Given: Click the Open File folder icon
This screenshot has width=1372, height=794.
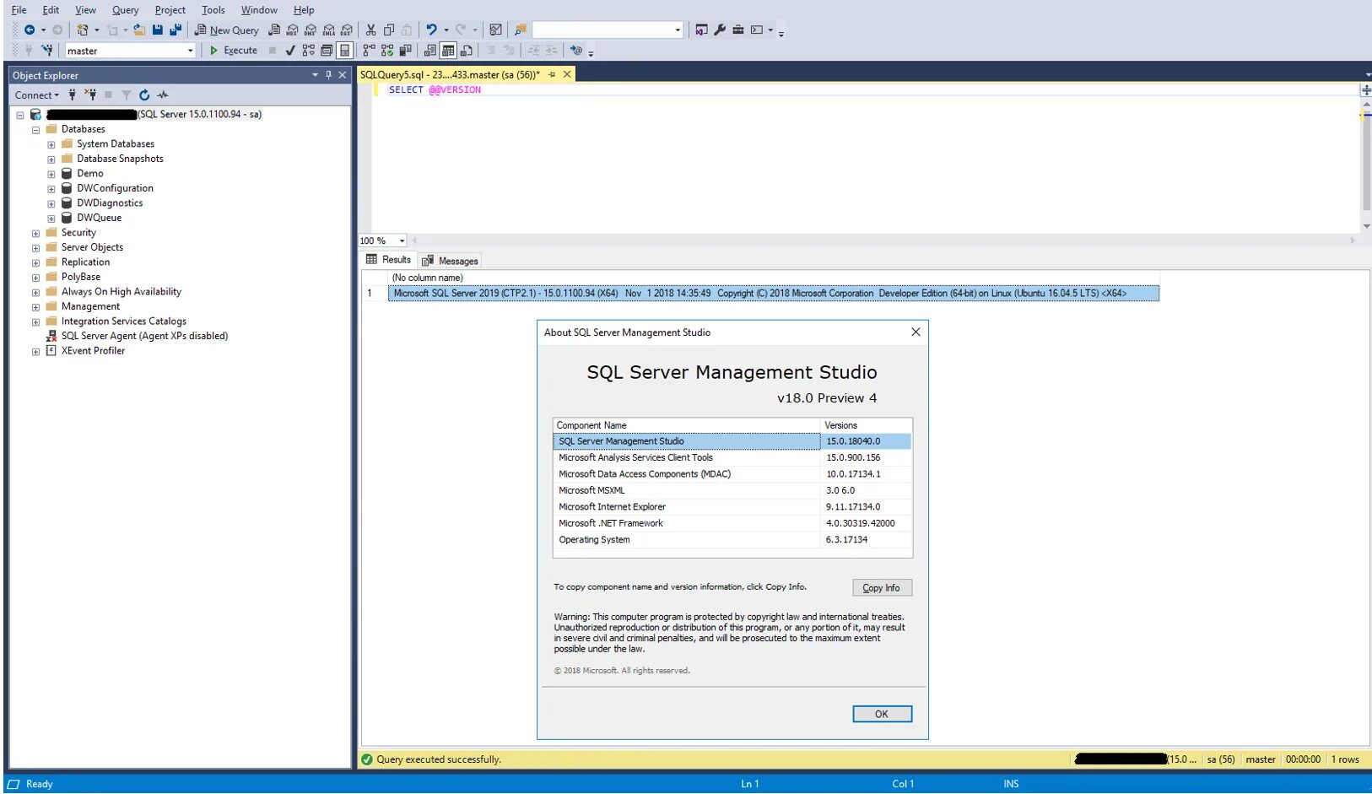Looking at the screenshot, I should coord(139,30).
